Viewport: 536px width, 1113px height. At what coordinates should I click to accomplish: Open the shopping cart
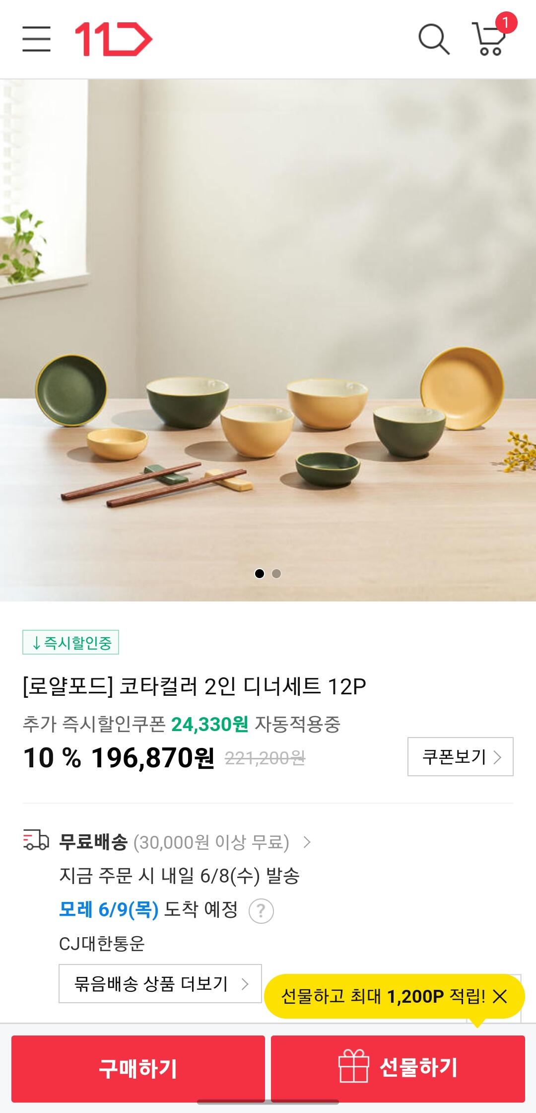[x=489, y=41]
